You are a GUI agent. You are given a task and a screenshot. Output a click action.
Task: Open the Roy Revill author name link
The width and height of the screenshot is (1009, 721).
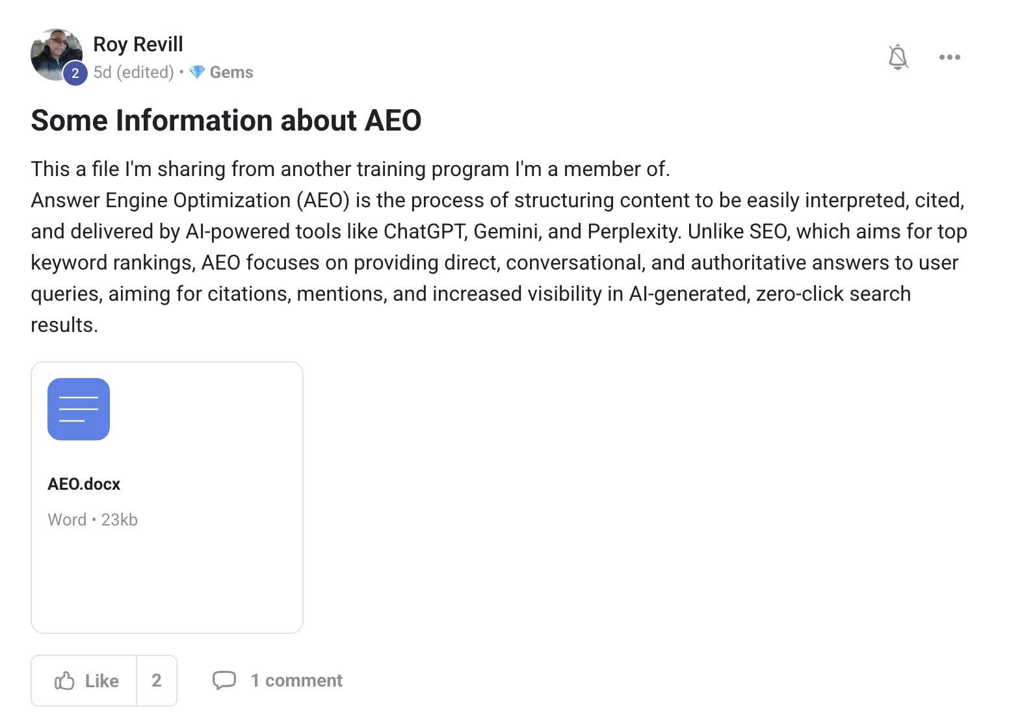pyautogui.click(x=138, y=44)
